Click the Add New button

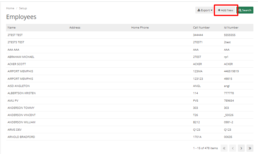pyautogui.click(x=225, y=10)
